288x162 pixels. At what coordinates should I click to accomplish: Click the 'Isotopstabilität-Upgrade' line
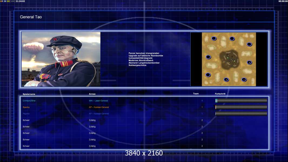[140, 58]
